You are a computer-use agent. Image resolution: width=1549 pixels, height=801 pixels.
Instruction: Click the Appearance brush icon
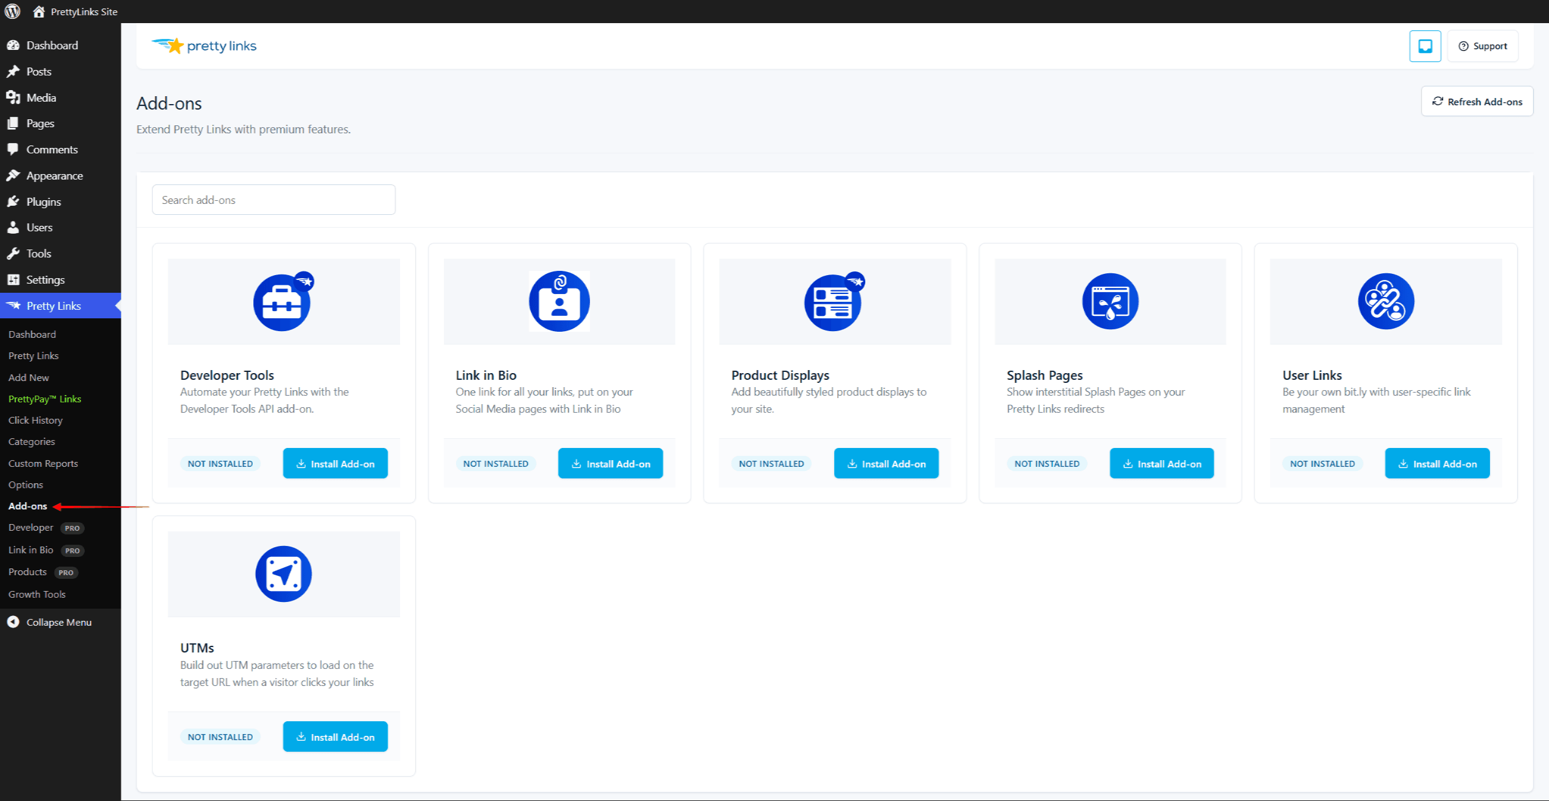(13, 175)
